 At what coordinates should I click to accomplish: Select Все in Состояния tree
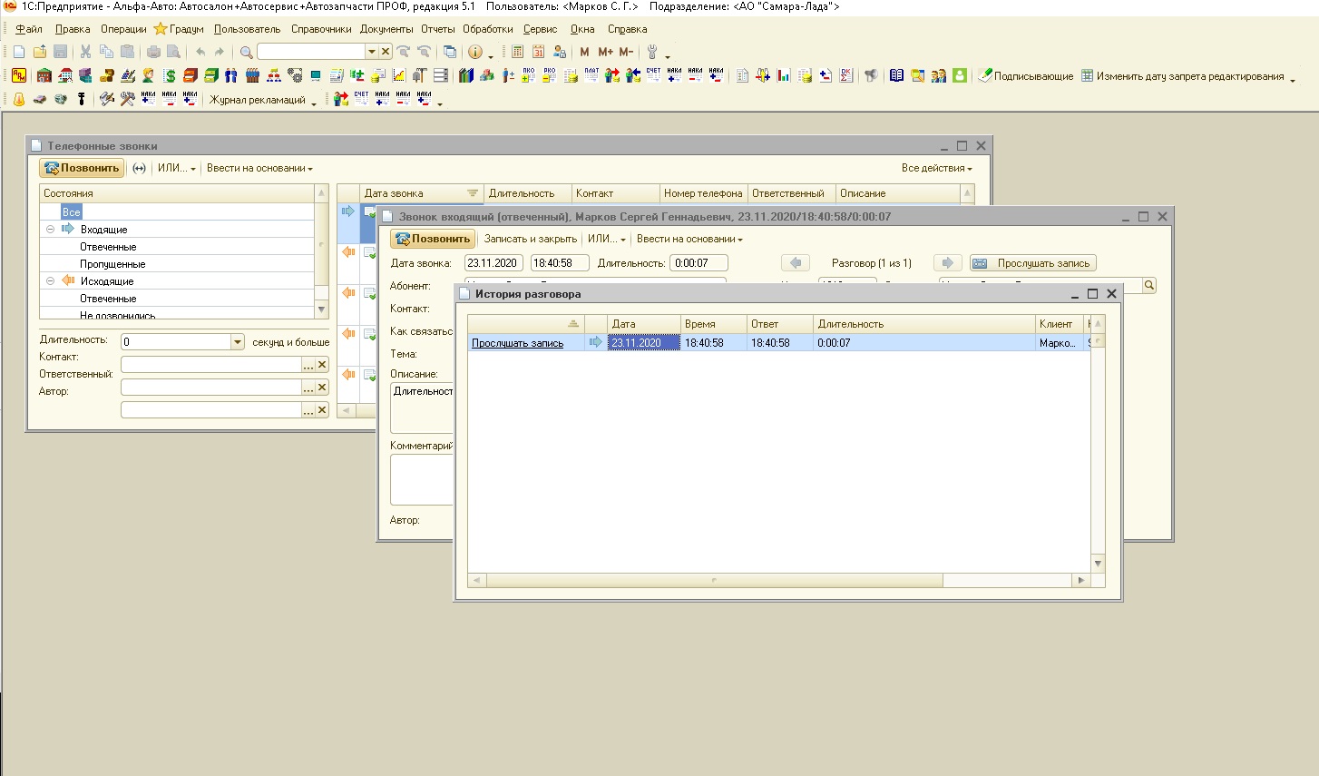point(72,211)
